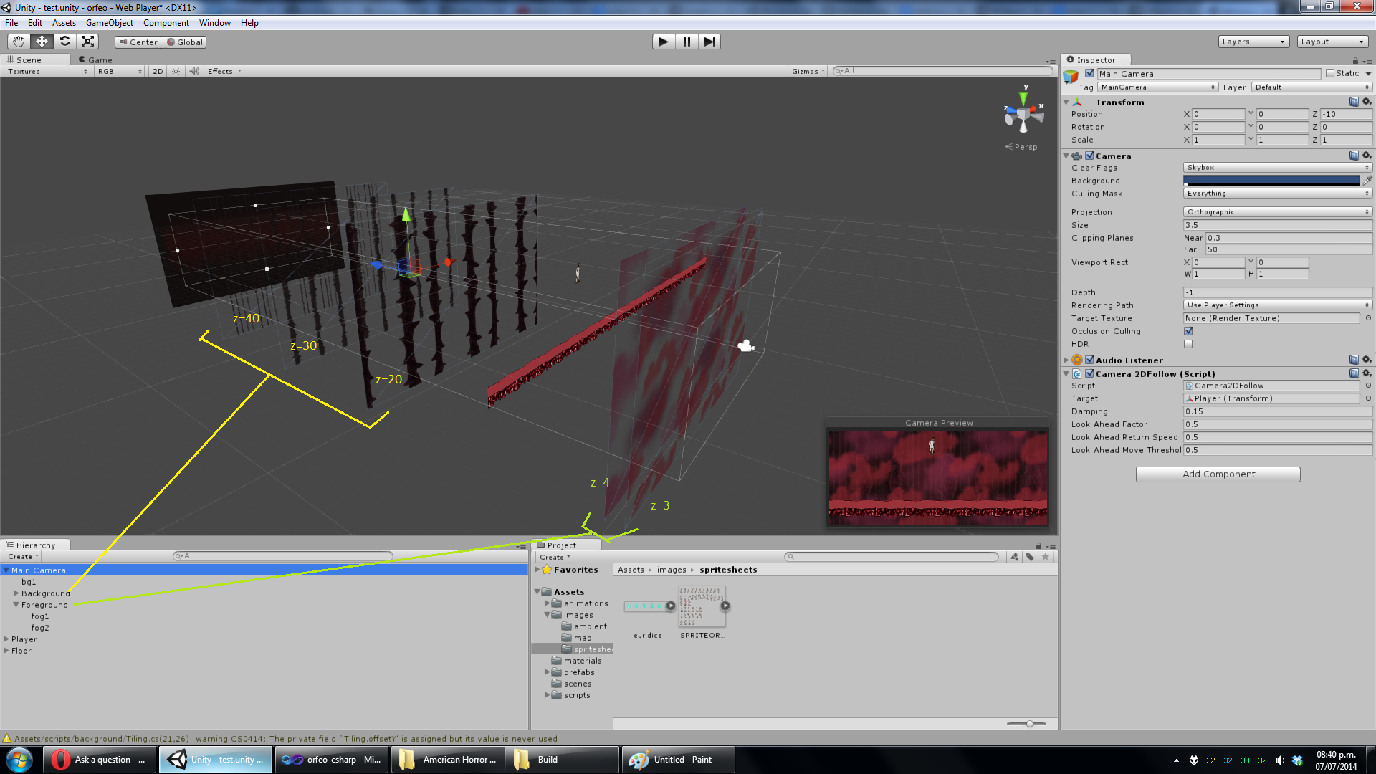
Task: Click the Play button
Action: coord(664,42)
